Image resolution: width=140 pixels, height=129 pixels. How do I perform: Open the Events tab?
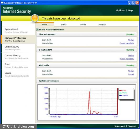[x=64, y=25]
